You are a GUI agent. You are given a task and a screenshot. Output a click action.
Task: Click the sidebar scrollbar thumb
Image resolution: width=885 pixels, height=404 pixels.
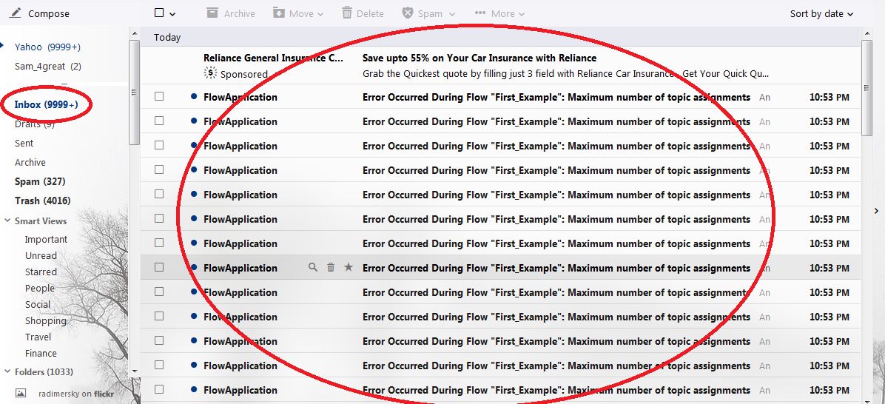134,92
